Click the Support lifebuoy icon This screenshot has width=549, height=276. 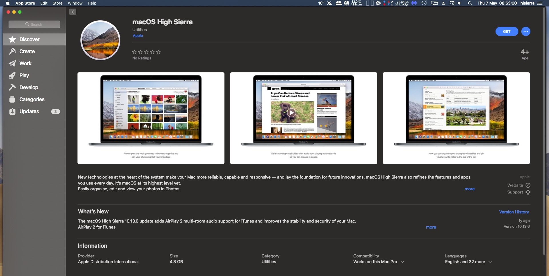point(528,192)
